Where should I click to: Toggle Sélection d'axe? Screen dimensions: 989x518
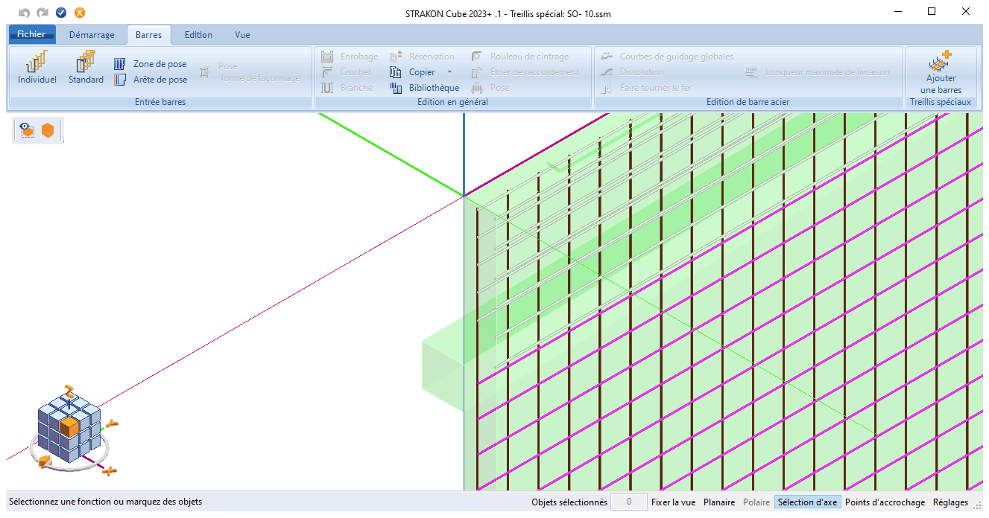tap(807, 502)
